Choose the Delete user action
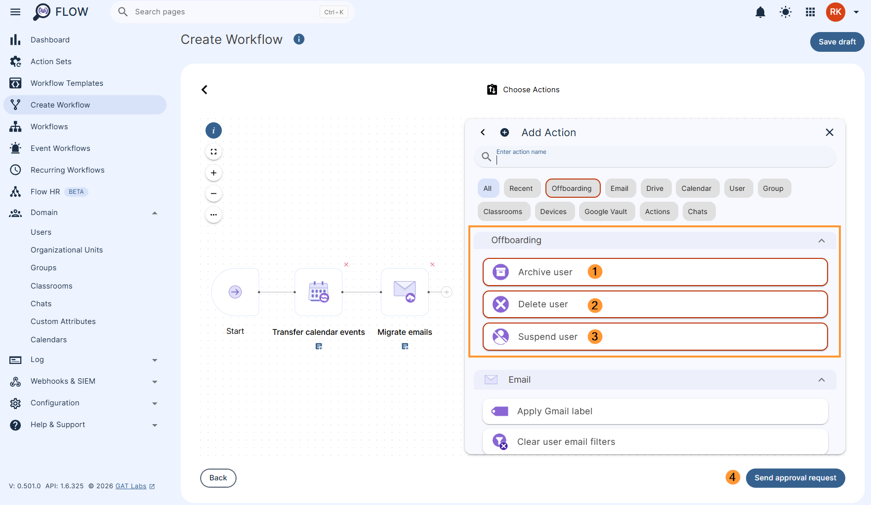The width and height of the screenshot is (871, 505). point(655,304)
